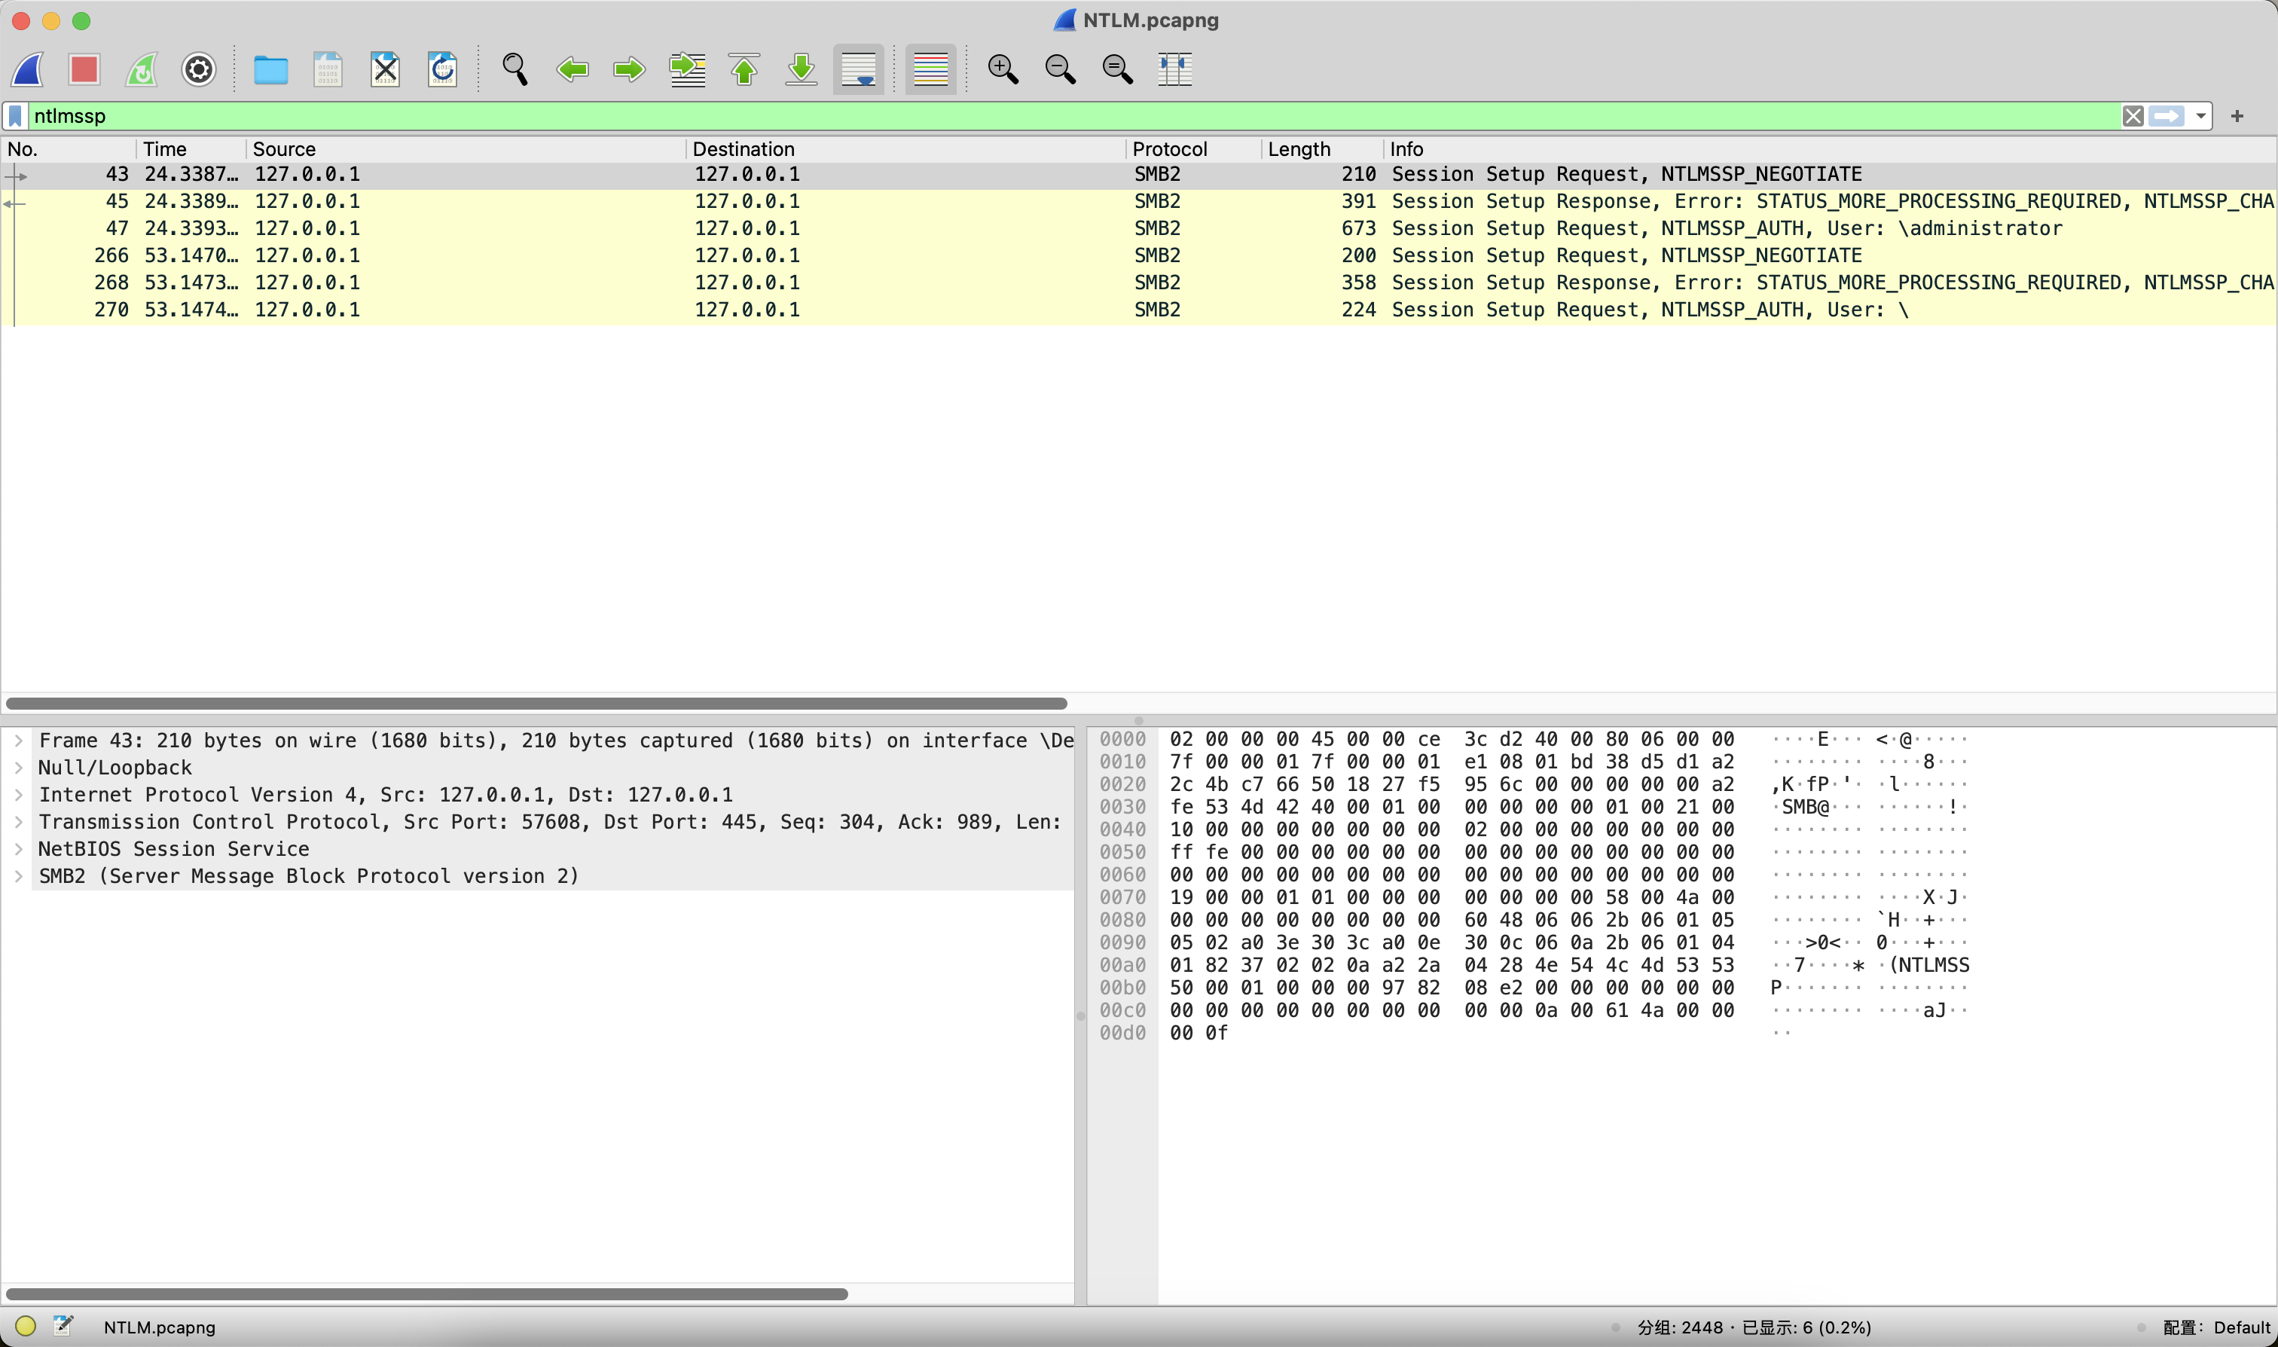Restart the current capture with the green fin icon
Image resolution: width=2278 pixels, height=1347 pixels.
coord(142,70)
